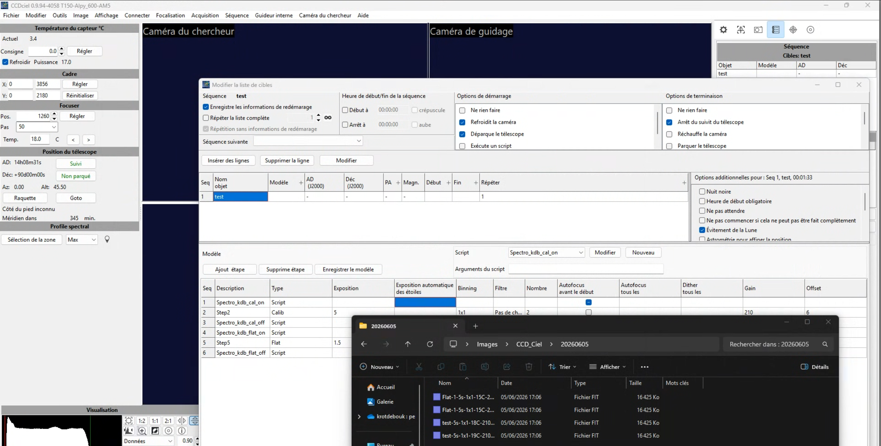Enable Réchauffe la caméra termination option
This screenshot has width=881, height=446.
point(669,134)
